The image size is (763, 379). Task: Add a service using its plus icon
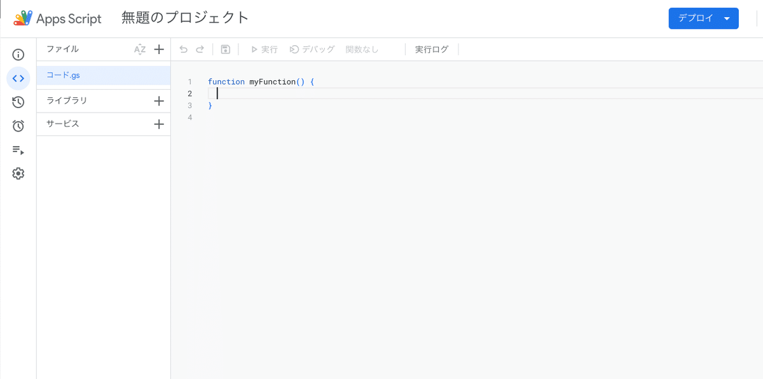tap(159, 124)
